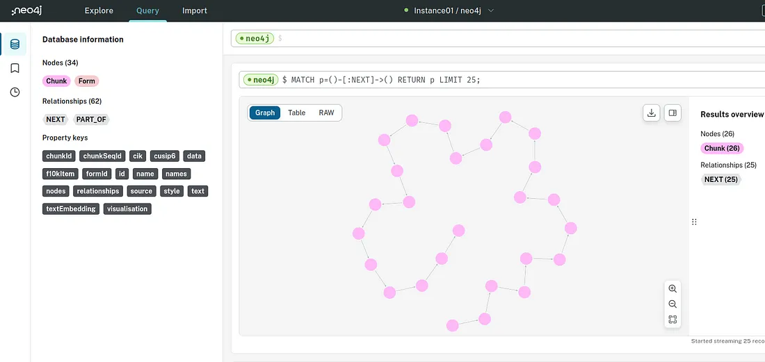Click the PART_OF relationship type

[x=90, y=120]
